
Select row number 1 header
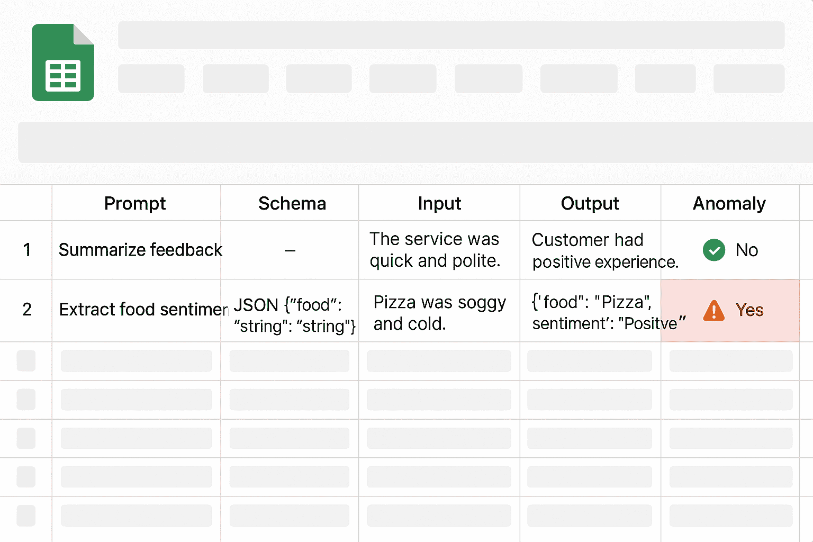26,250
